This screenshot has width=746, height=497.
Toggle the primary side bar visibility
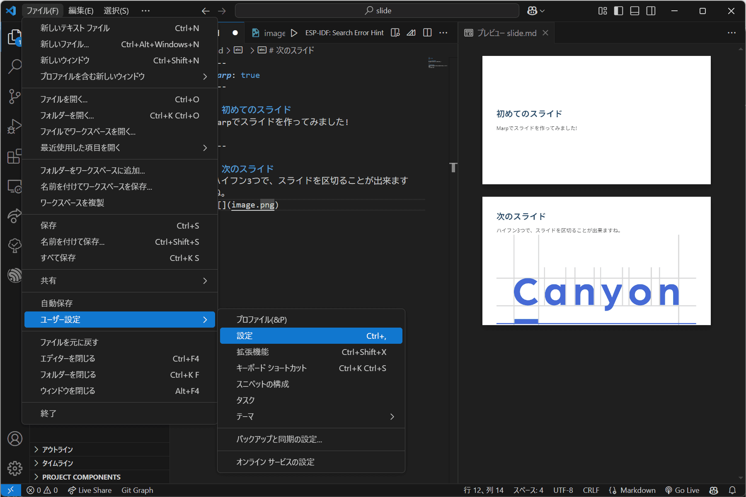point(618,11)
